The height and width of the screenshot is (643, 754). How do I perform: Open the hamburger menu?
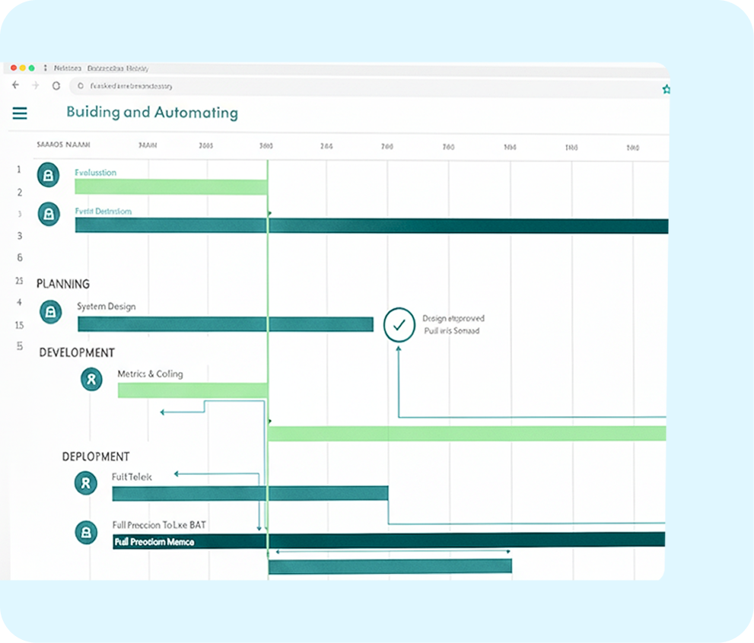pos(20,113)
